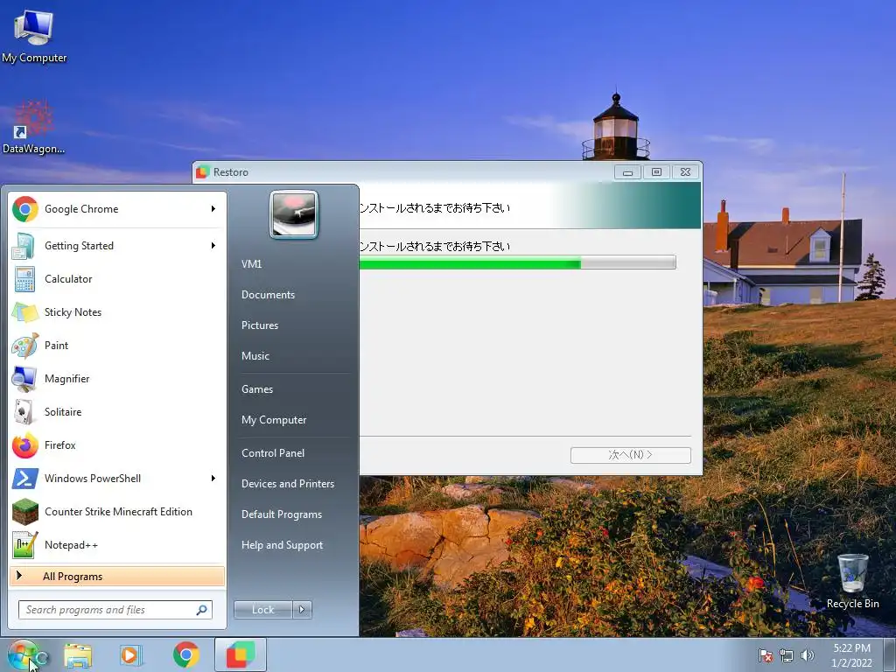Launch the Sticky Notes icon
Screen dimensions: 896x672
point(25,312)
